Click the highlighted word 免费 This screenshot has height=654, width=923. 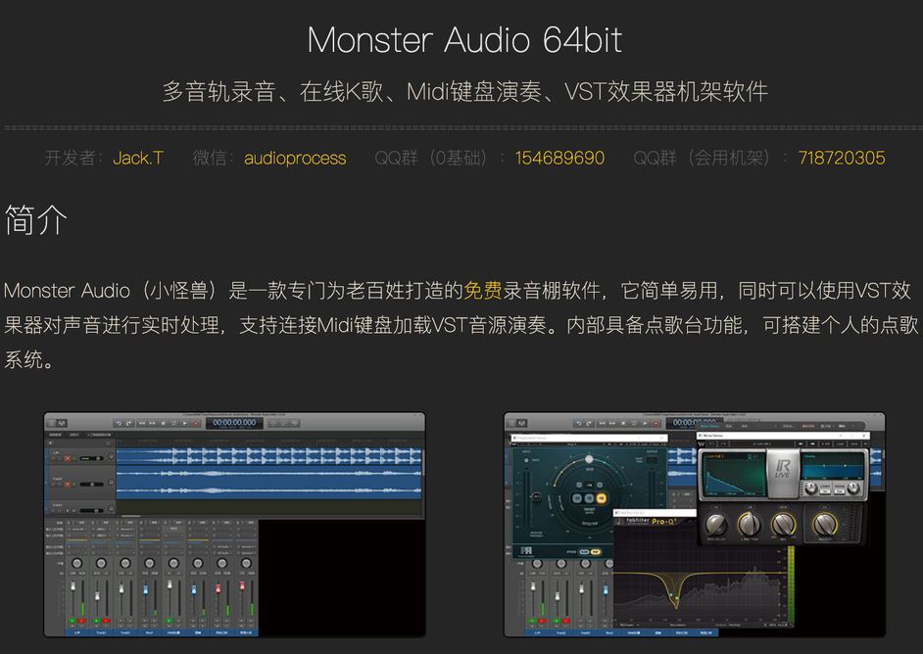[483, 290]
